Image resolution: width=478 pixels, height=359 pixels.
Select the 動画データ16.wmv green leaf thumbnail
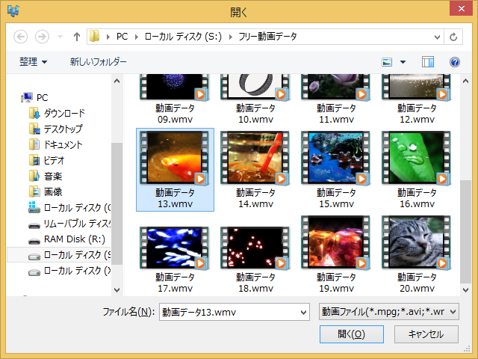click(x=417, y=158)
